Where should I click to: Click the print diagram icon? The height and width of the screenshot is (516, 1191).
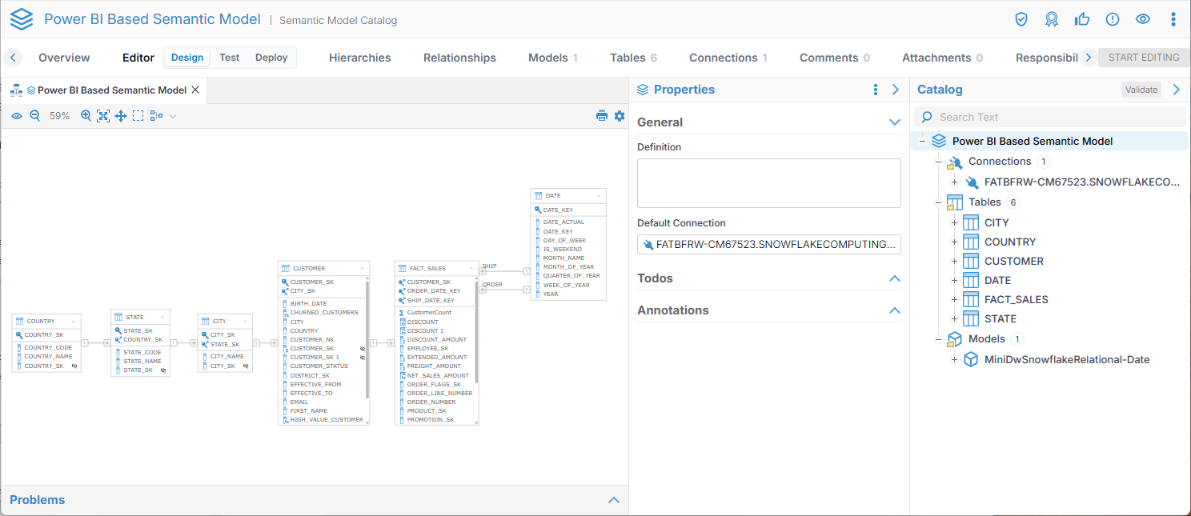tap(602, 116)
